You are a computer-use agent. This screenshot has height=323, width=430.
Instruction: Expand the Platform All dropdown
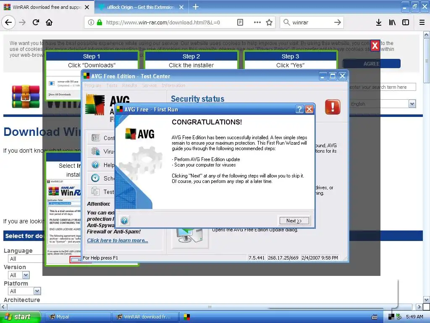pyautogui.click(x=37, y=291)
